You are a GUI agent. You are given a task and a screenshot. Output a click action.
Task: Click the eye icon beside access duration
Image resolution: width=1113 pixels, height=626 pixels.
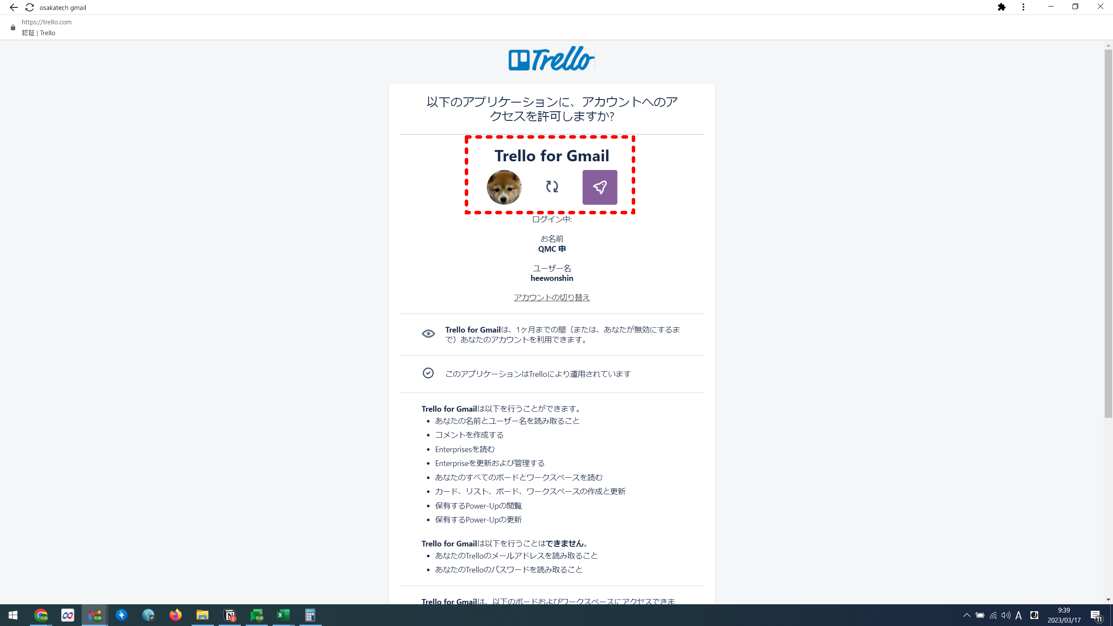(428, 334)
